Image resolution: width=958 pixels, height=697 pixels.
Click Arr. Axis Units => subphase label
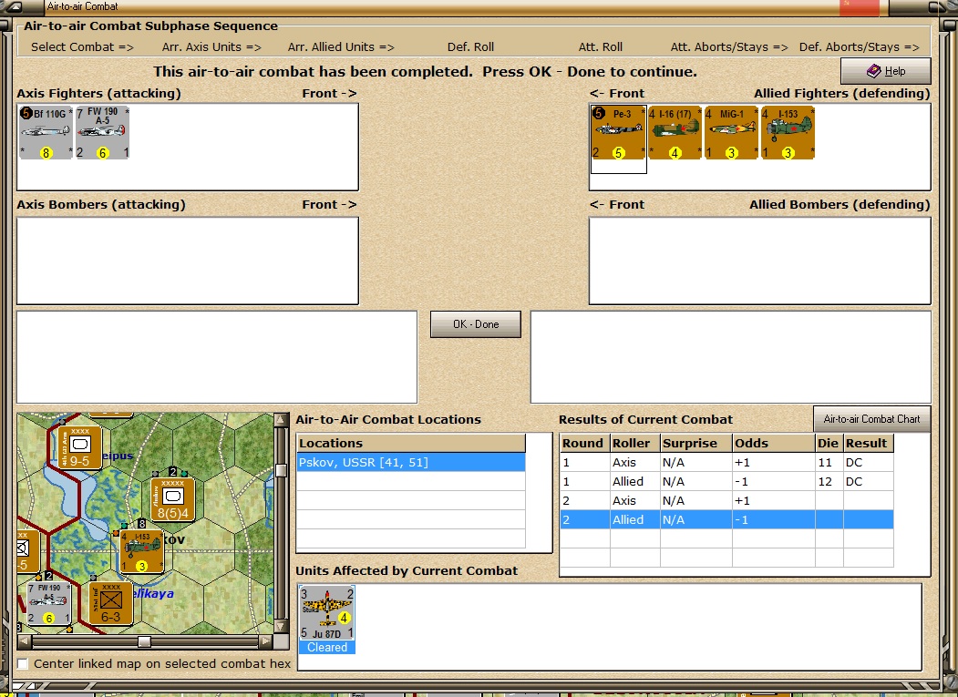click(211, 47)
